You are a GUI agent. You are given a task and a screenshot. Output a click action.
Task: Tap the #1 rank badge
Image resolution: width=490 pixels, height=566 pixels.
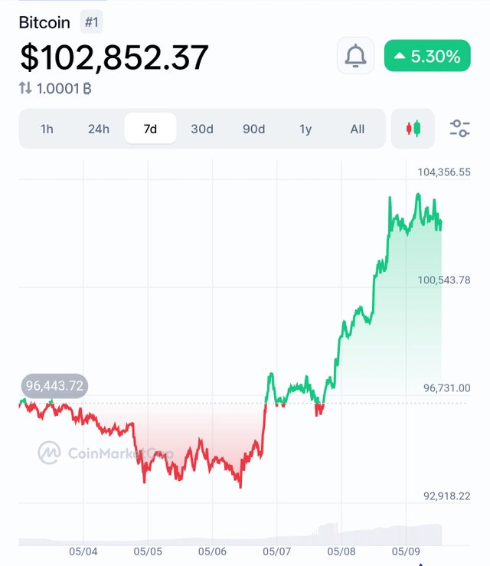[x=91, y=22]
